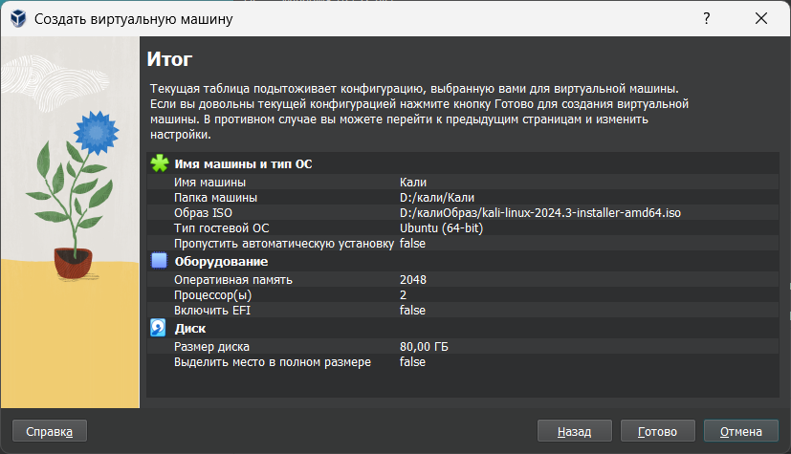Click the disk size value 80,00 ГБ
This screenshot has width=791, height=454.
424,347
